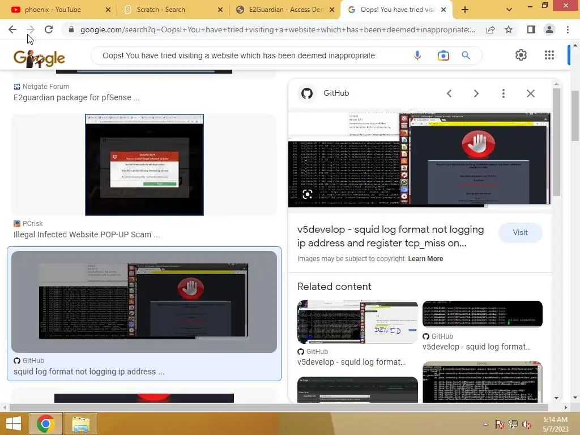Search by image with the camera icon
The height and width of the screenshot is (435, 580).
443,56
